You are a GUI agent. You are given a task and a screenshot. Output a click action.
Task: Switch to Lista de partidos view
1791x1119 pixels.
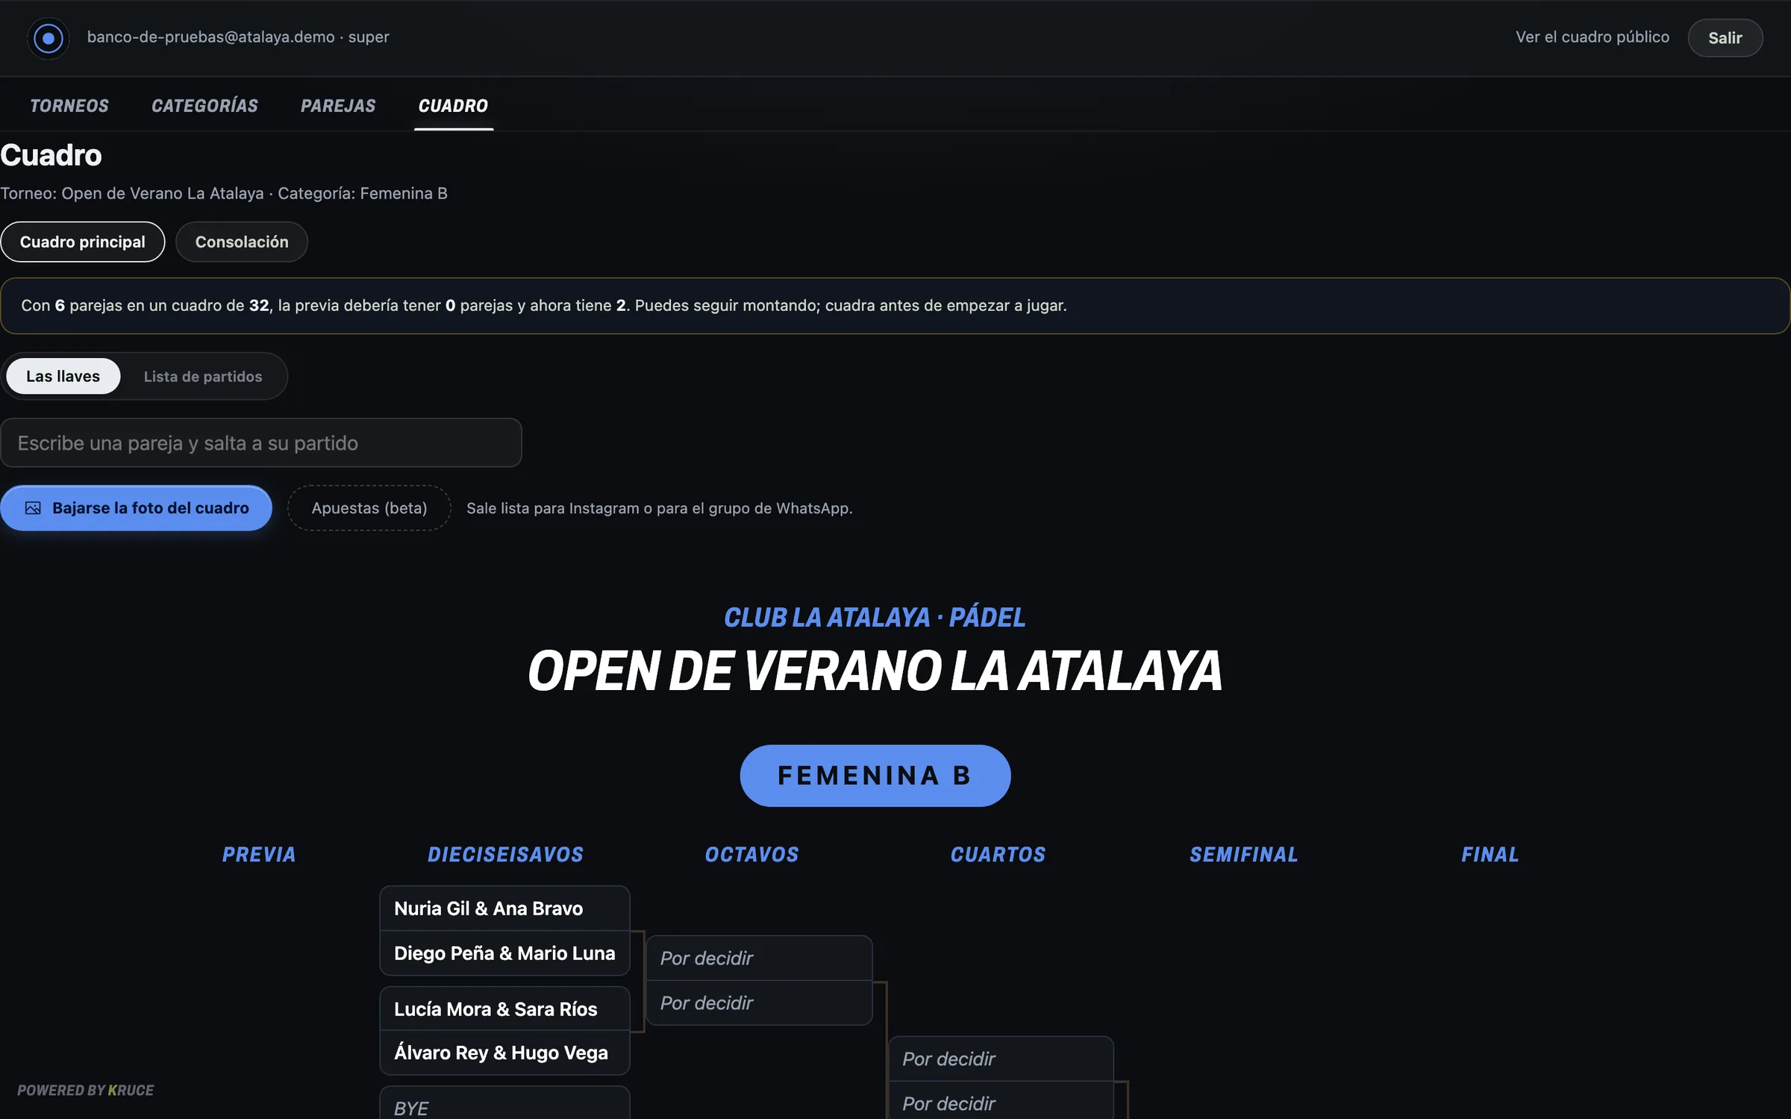pos(203,376)
